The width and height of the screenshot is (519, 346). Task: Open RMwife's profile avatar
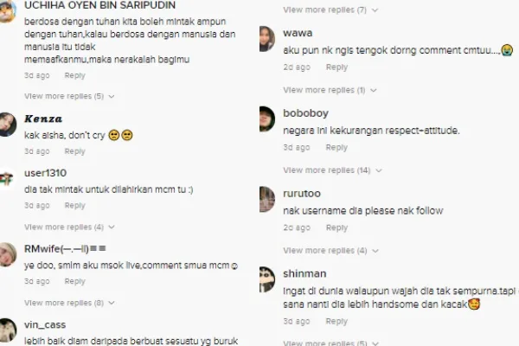[x=7, y=254]
